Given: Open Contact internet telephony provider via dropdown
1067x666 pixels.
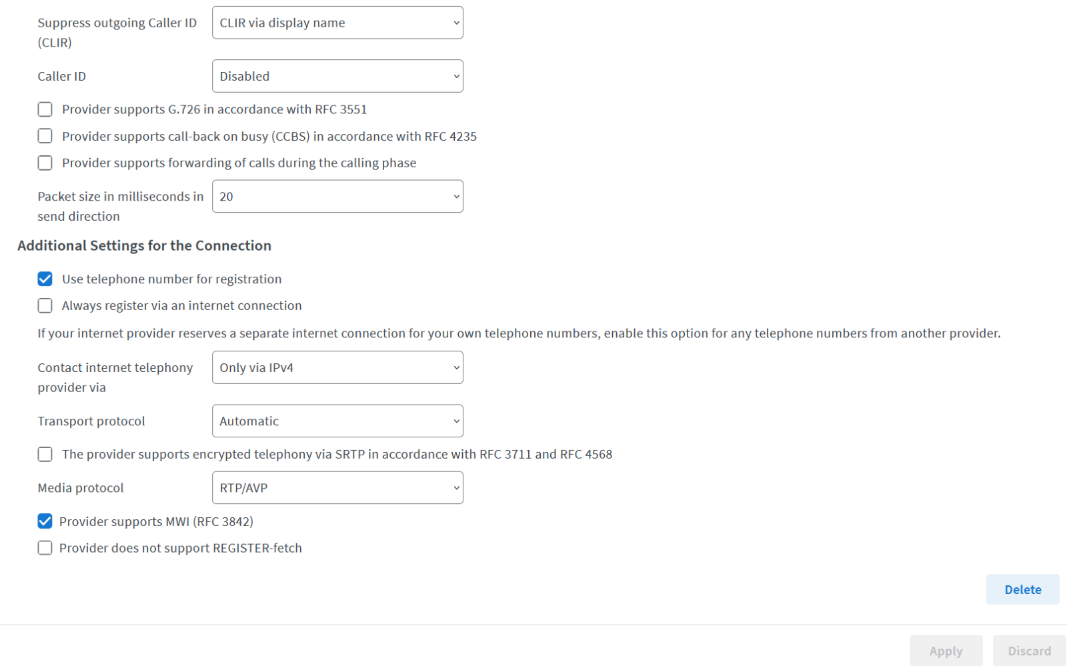Looking at the screenshot, I should (337, 367).
